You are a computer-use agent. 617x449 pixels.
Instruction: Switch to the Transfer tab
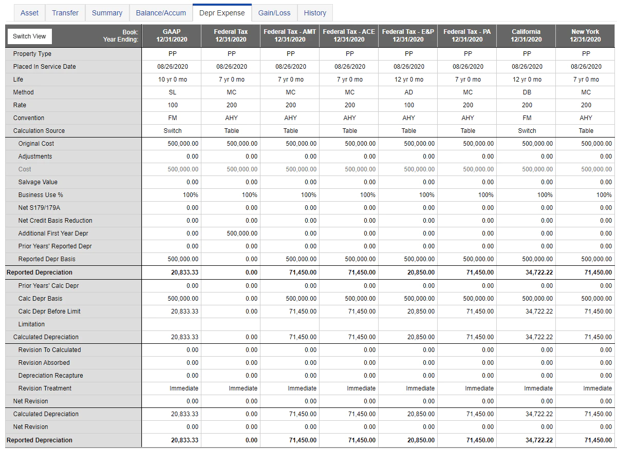coord(65,13)
